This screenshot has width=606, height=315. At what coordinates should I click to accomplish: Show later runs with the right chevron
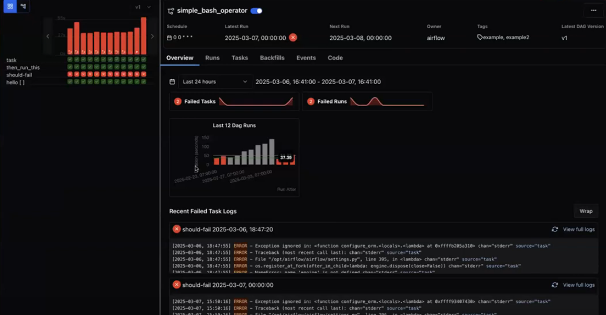(x=152, y=36)
